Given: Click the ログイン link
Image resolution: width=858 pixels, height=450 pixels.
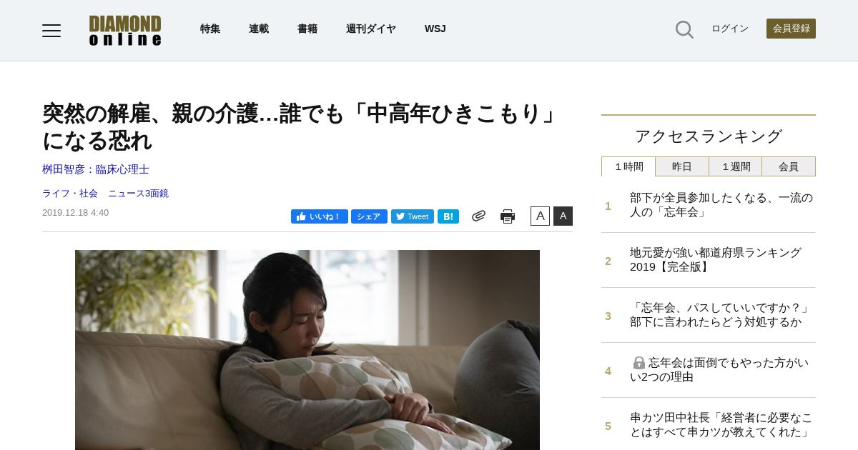Looking at the screenshot, I should pos(730,29).
